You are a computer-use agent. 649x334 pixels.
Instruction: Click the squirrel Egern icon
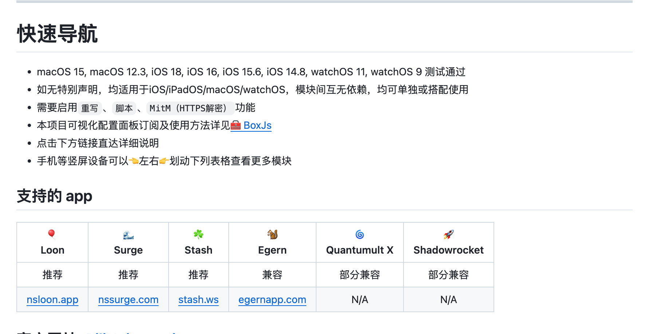[272, 234]
